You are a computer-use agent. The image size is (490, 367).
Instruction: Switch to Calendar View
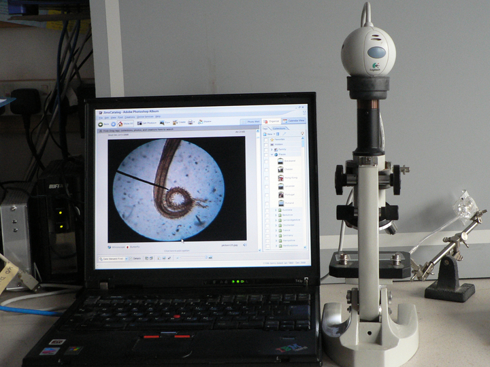pyautogui.click(x=293, y=120)
